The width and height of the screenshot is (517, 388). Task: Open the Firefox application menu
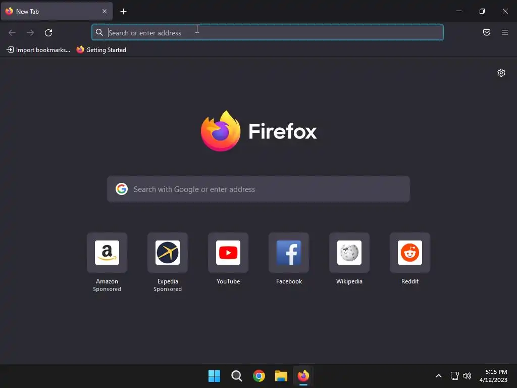505,32
